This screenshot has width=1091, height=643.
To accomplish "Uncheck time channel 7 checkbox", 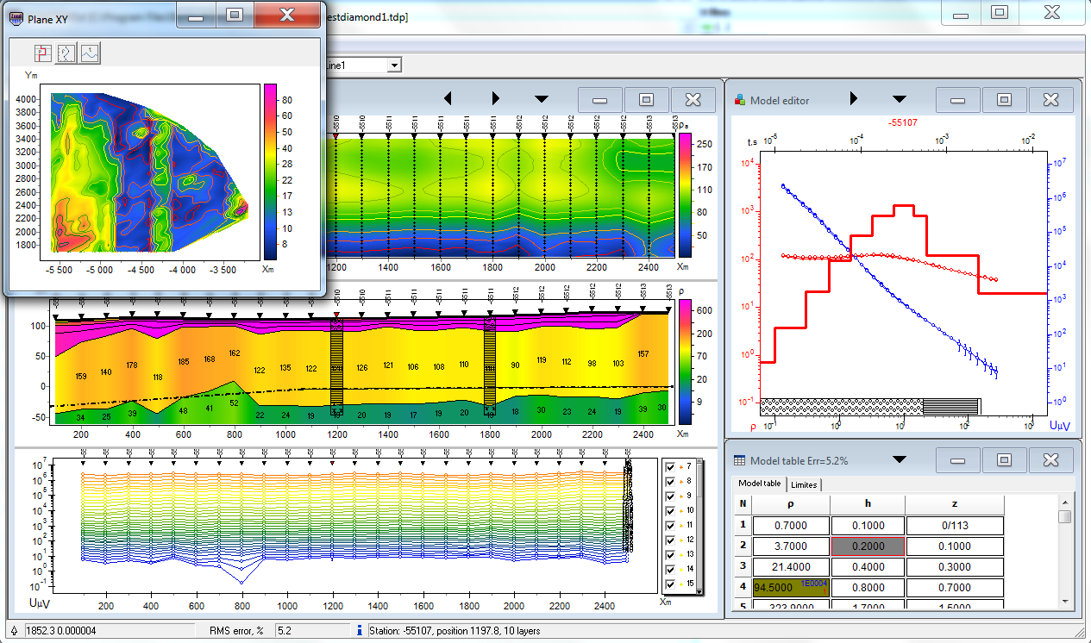I will click(x=671, y=466).
